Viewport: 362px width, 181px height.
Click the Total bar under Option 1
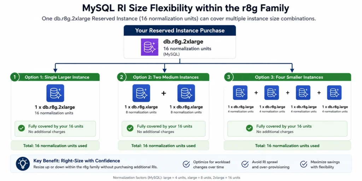click(55, 146)
